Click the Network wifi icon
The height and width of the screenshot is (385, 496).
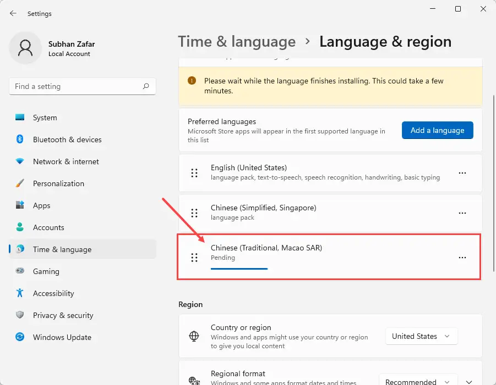click(20, 161)
